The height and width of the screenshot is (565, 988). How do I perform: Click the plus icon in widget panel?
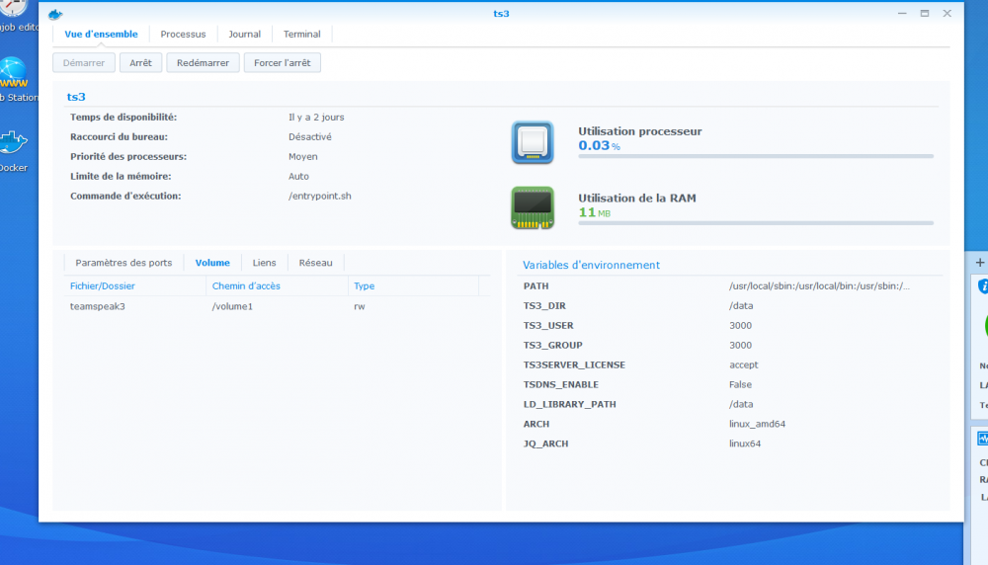coord(980,262)
